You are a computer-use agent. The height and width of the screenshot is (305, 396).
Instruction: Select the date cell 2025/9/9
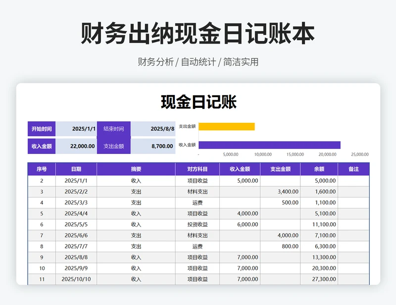(x=76, y=268)
